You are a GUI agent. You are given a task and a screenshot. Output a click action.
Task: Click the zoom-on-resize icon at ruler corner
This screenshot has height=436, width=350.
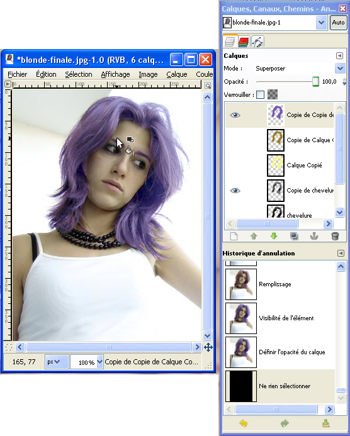(208, 85)
